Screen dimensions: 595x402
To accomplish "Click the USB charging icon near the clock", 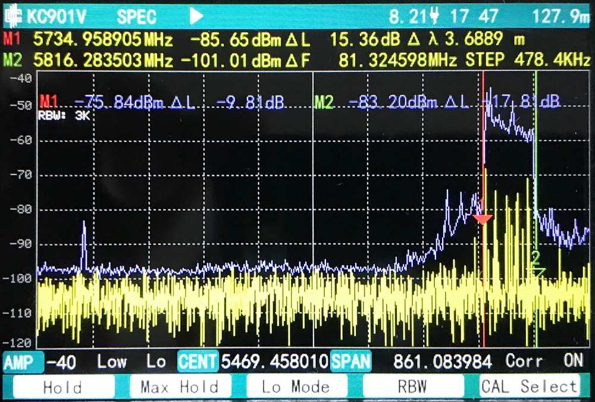I will click(x=436, y=16).
